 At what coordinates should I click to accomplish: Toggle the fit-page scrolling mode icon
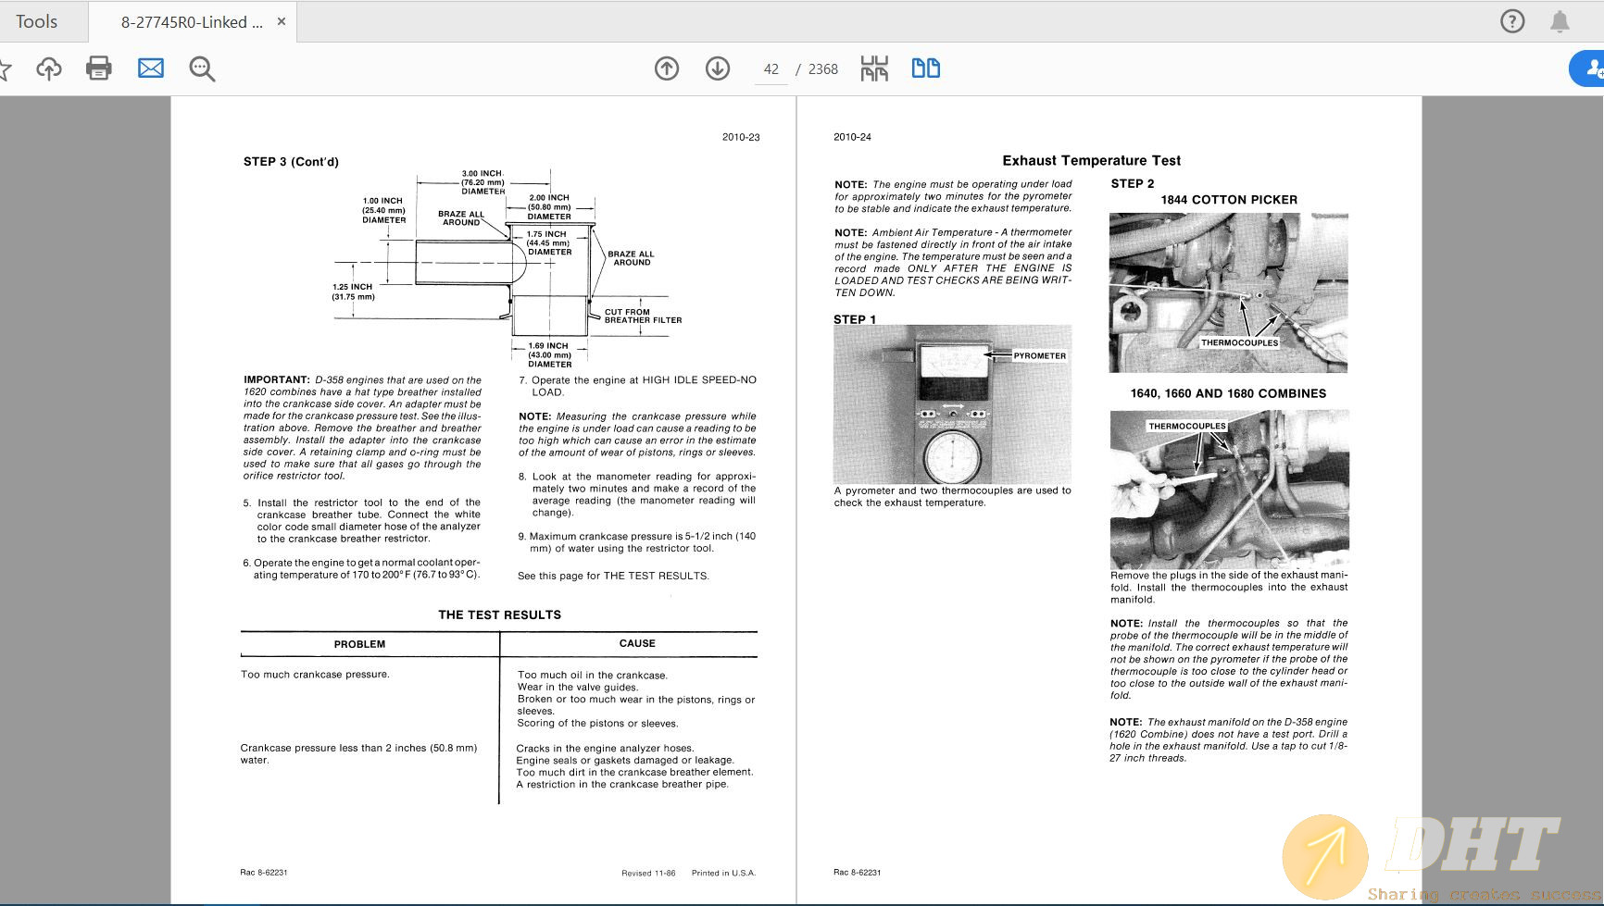[874, 68]
